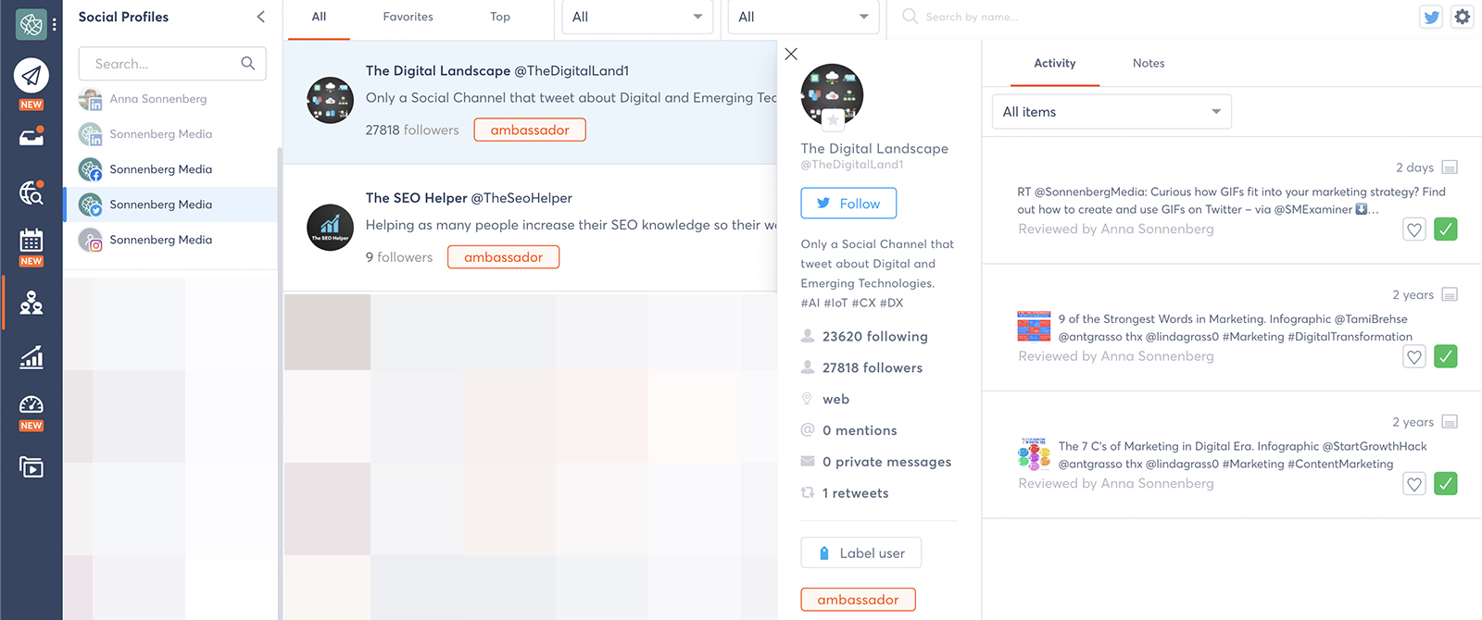The width and height of the screenshot is (1482, 620).
Task: Collapse the Social Profiles panel
Action: [x=260, y=17]
